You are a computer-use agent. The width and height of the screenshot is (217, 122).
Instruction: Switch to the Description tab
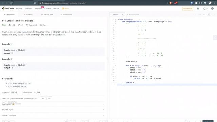pyautogui.click(x=9, y=14)
